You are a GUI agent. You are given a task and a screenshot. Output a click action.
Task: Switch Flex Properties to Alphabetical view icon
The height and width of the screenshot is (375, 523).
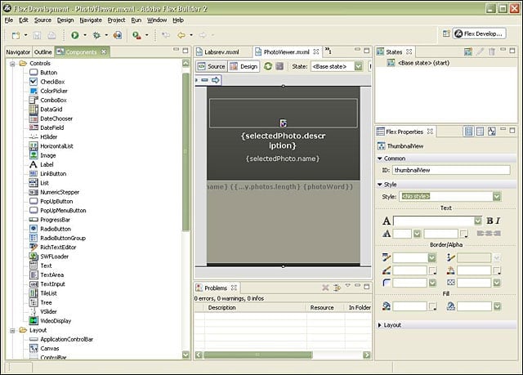pyautogui.click(x=491, y=132)
